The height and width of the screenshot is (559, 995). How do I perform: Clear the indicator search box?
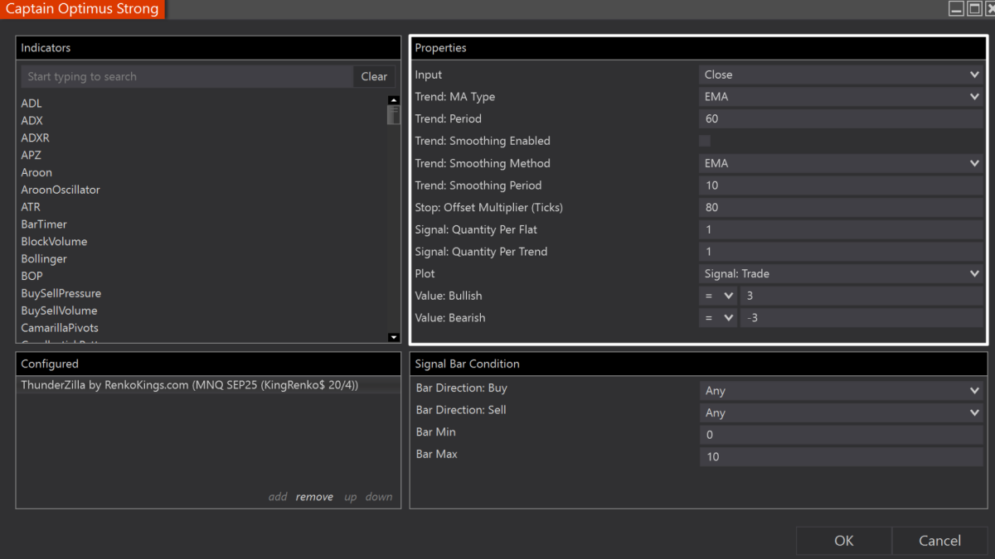pyautogui.click(x=374, y=76)
